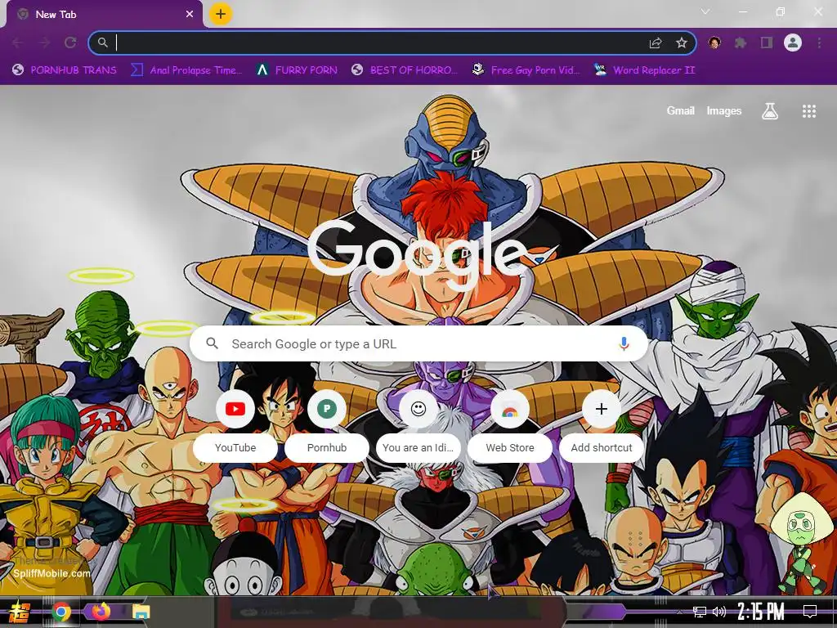837x628 pixels.
Task: Open the Gmail link
Action: click(x=680, y=110)
